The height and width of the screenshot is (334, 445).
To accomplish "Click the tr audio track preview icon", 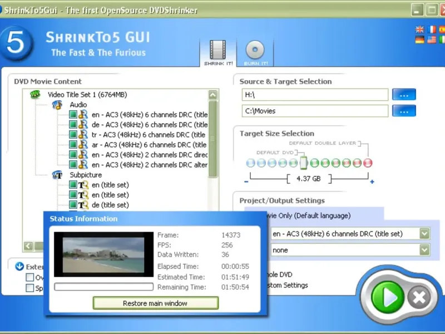I will [83, 134].
